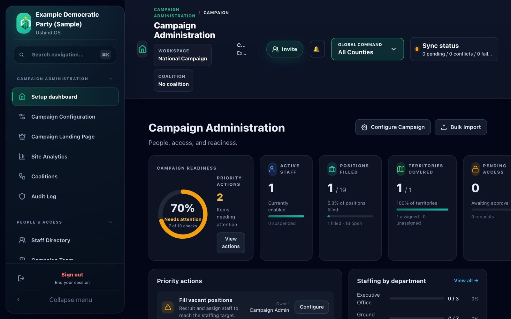Viewport: 511px width, 319px height.
Task: Open Campaign Landing Page in the sidebar
Action: (65, 137)
